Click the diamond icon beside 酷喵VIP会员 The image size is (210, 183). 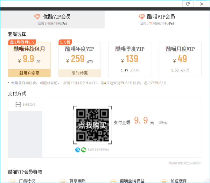click(141, 16)
